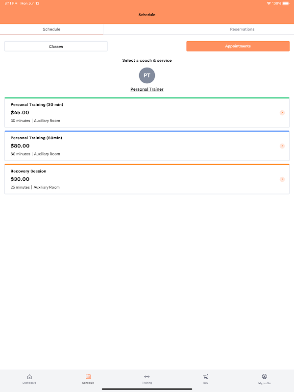Open the Dashboard home icon
The height and width of the screenshot is (392, 294).
(29, 376)
